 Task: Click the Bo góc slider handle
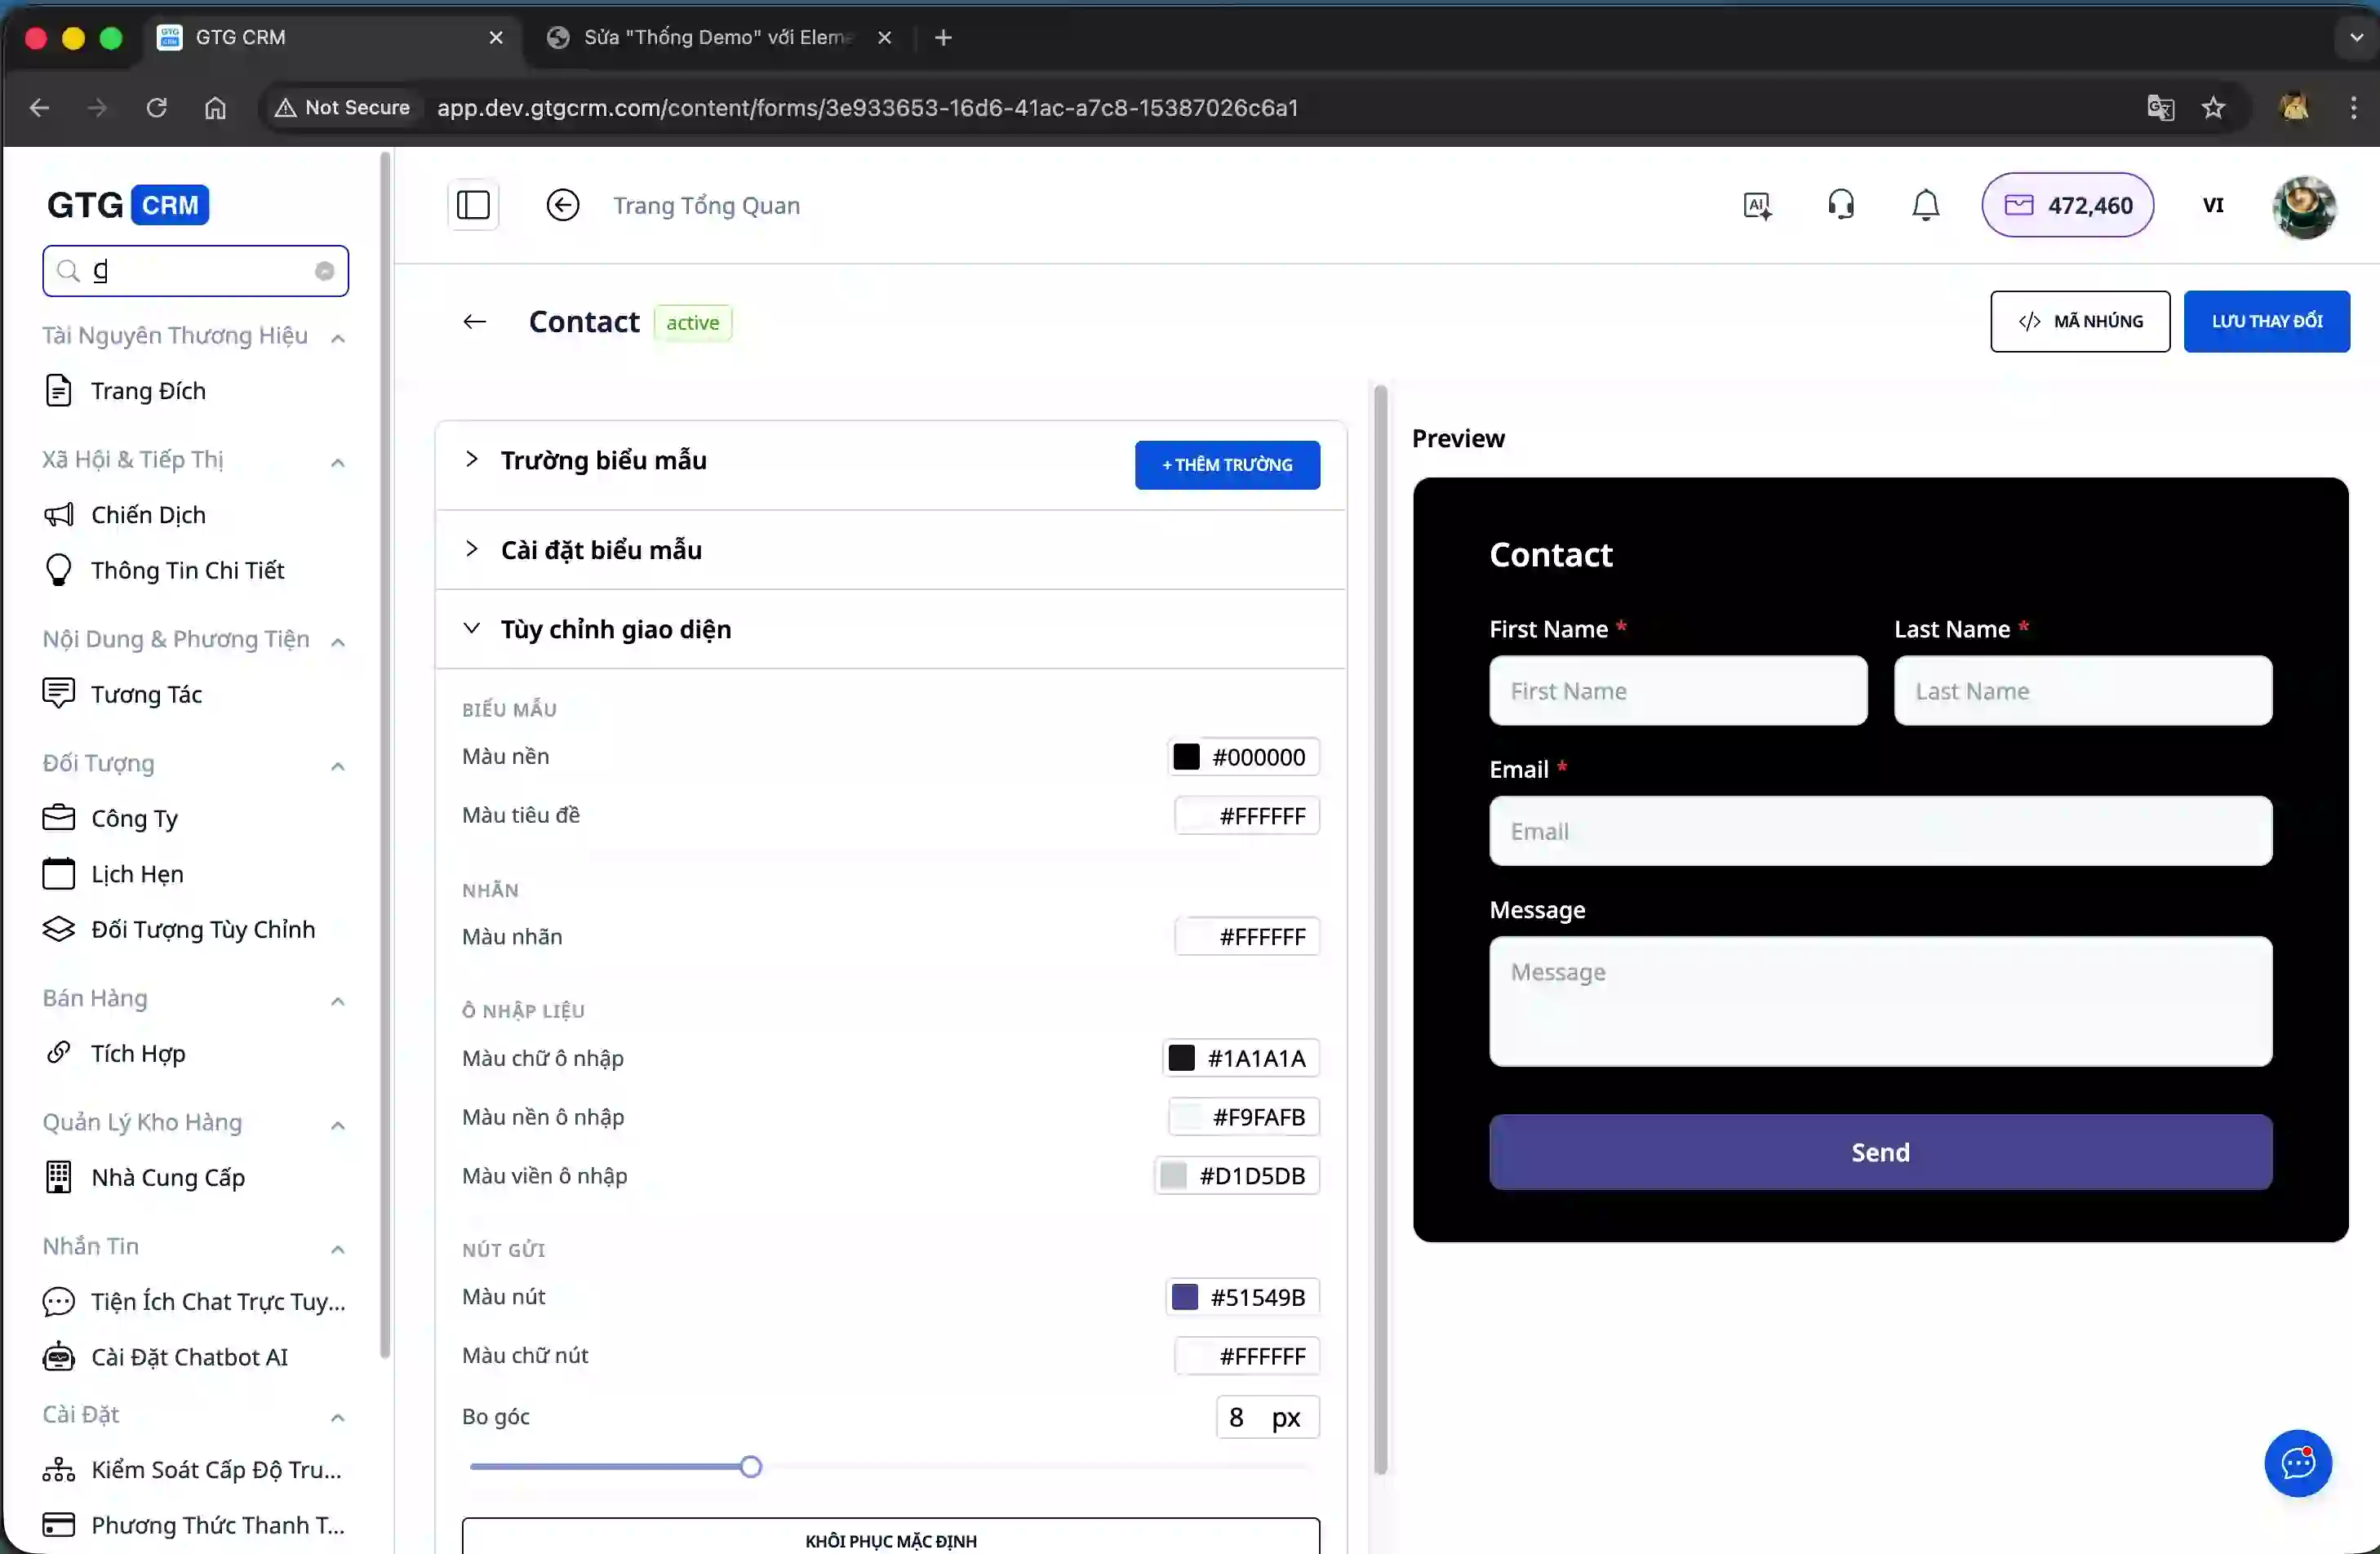click(751, 1467)
